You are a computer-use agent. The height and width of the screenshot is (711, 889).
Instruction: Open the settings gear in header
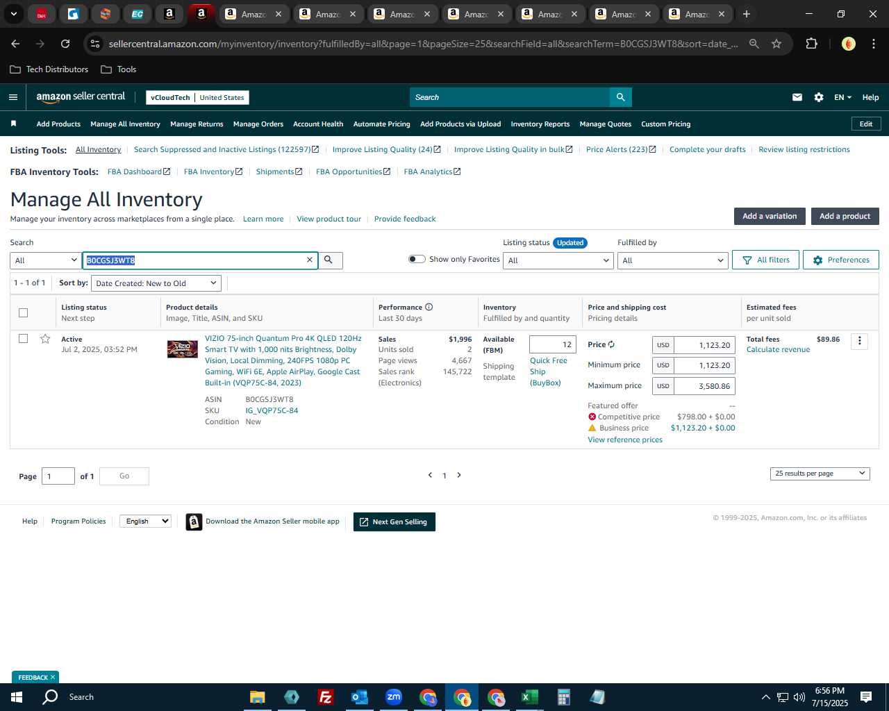[x=819, y=97]
